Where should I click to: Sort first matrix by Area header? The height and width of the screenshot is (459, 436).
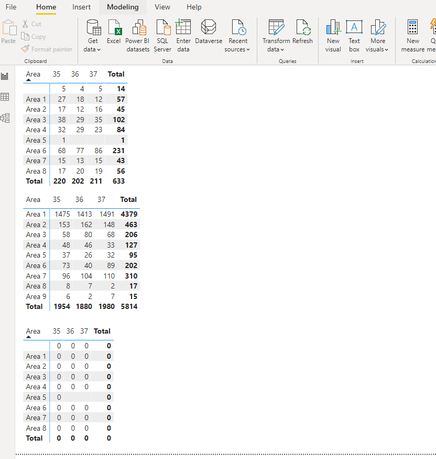33,74
